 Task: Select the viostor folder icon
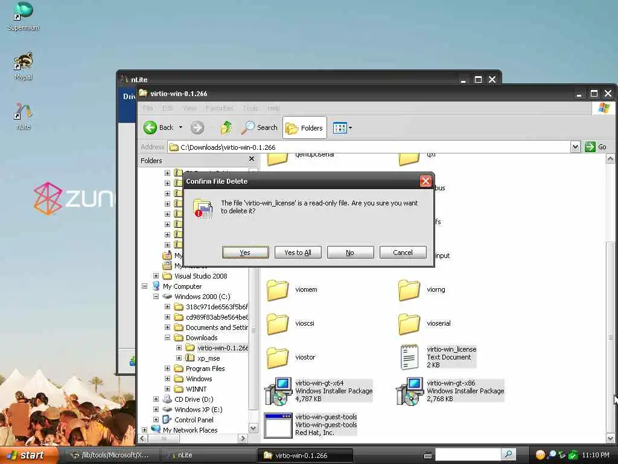(x=278, y=358)
